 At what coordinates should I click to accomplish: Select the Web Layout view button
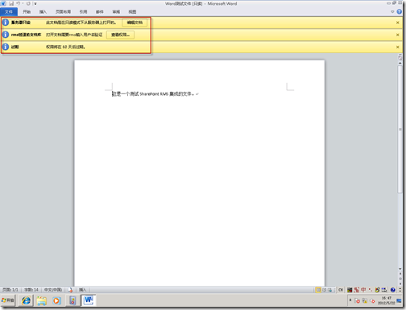tap(329, 290)
